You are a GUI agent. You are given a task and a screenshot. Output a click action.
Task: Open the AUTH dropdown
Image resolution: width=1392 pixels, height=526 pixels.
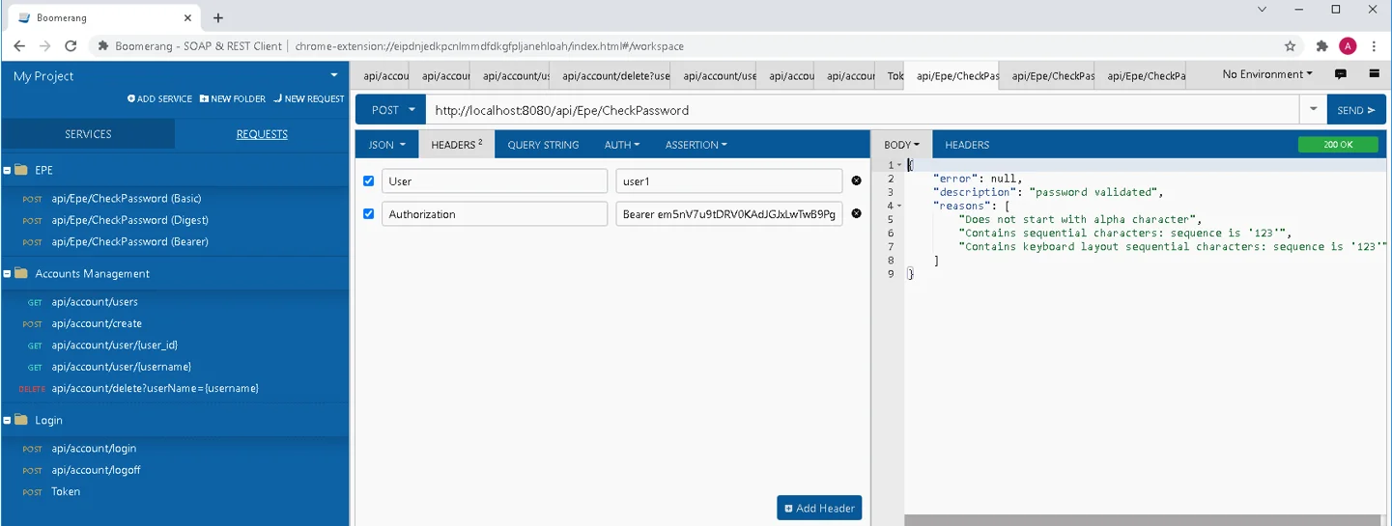pos(622,145)
